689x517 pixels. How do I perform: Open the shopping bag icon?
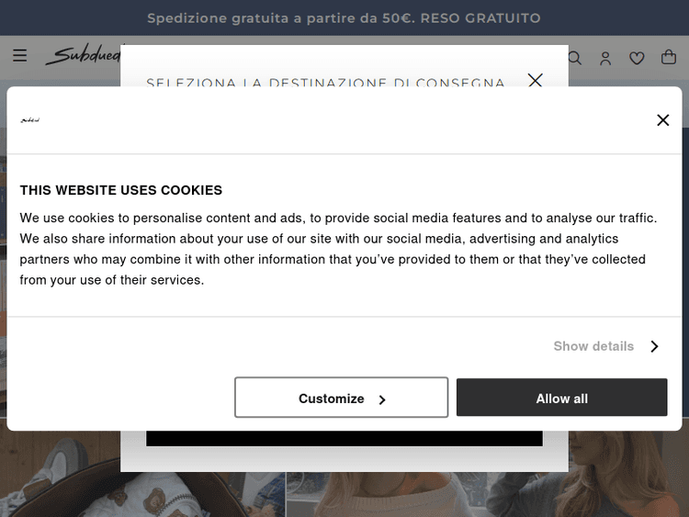(x=669, y=58)
